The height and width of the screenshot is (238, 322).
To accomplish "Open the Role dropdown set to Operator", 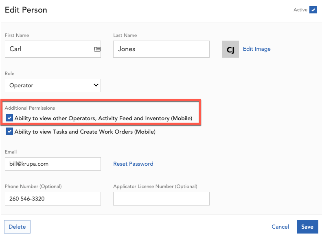I will click(x=53, y=85).
